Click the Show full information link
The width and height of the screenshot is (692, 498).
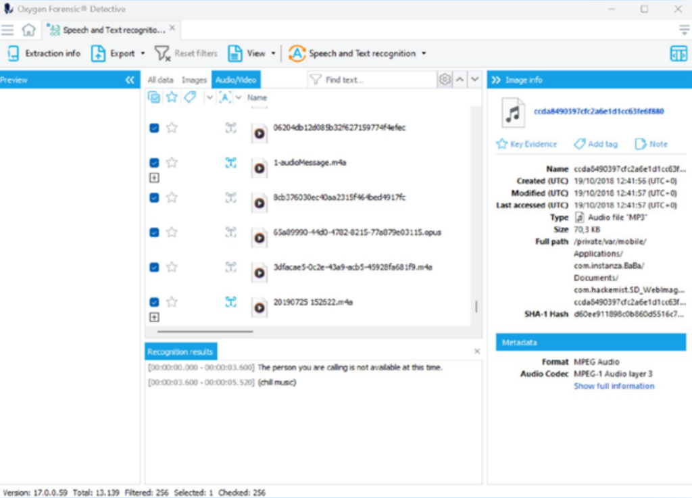point(614,386)
